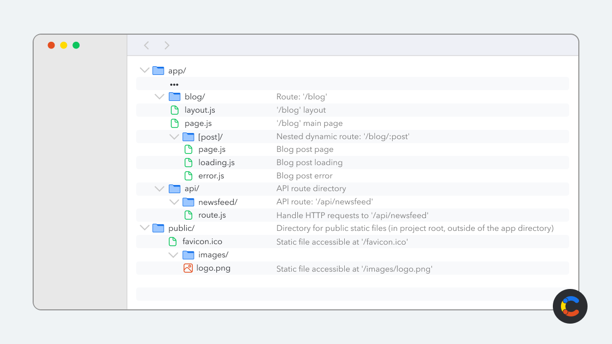The width and height of the screenshot is (612, 344).
Task: Select the logo.png image icon
Action: coord(189,268)
